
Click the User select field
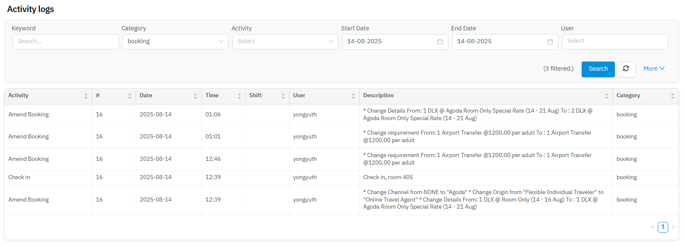tap(614, 42)
